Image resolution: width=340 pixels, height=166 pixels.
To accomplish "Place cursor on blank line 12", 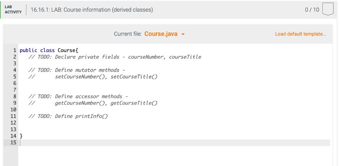I will 174,123.
